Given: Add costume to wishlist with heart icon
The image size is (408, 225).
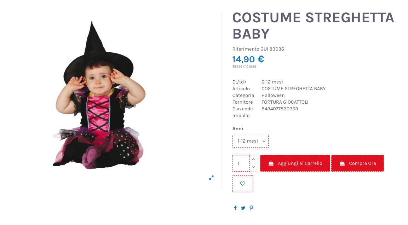Looking at the screenshot, I should (x=243, y=184).
